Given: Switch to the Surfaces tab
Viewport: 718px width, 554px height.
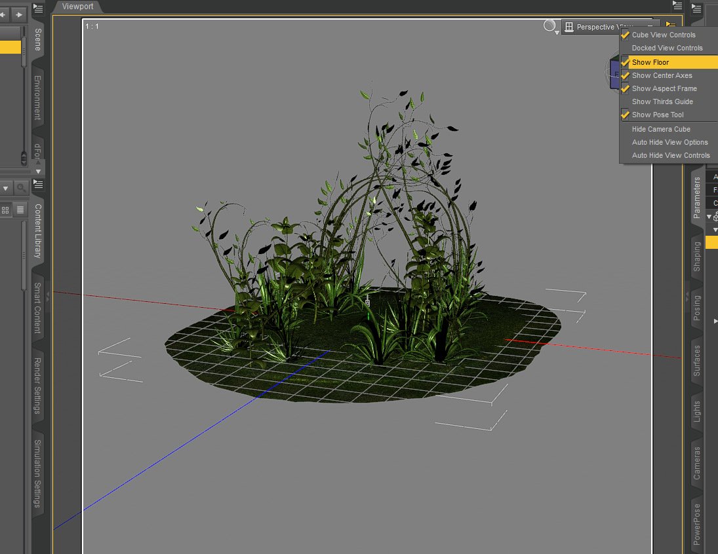Looking at the screenshot, I should [x=696, y=361].
